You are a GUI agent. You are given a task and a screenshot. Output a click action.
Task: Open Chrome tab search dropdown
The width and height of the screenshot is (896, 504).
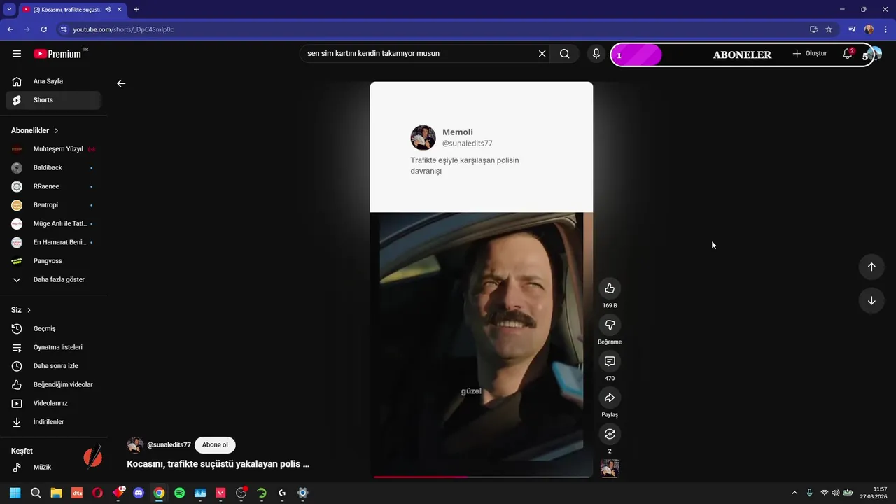click(x=9, y=9)
